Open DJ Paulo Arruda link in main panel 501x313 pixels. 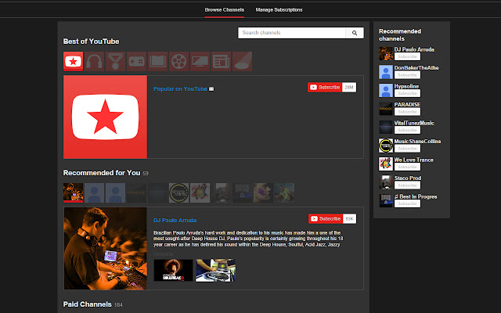175,220
